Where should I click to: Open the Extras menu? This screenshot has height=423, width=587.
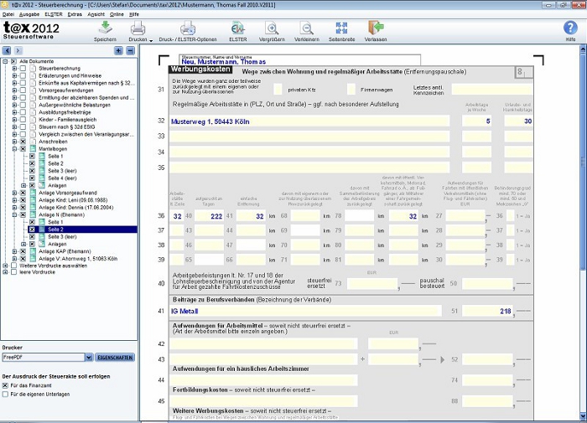pos(75,14)
